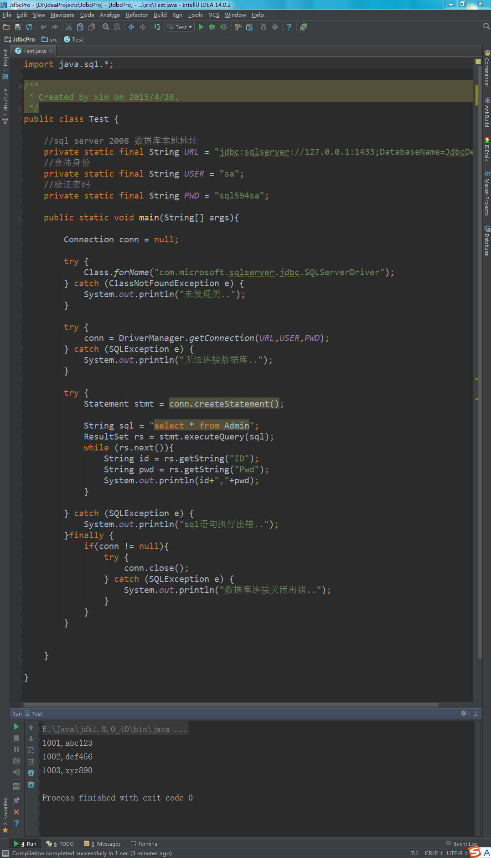Print the Run console output
The width and height of the screenshot is (491, 858).
pos(31,773)
